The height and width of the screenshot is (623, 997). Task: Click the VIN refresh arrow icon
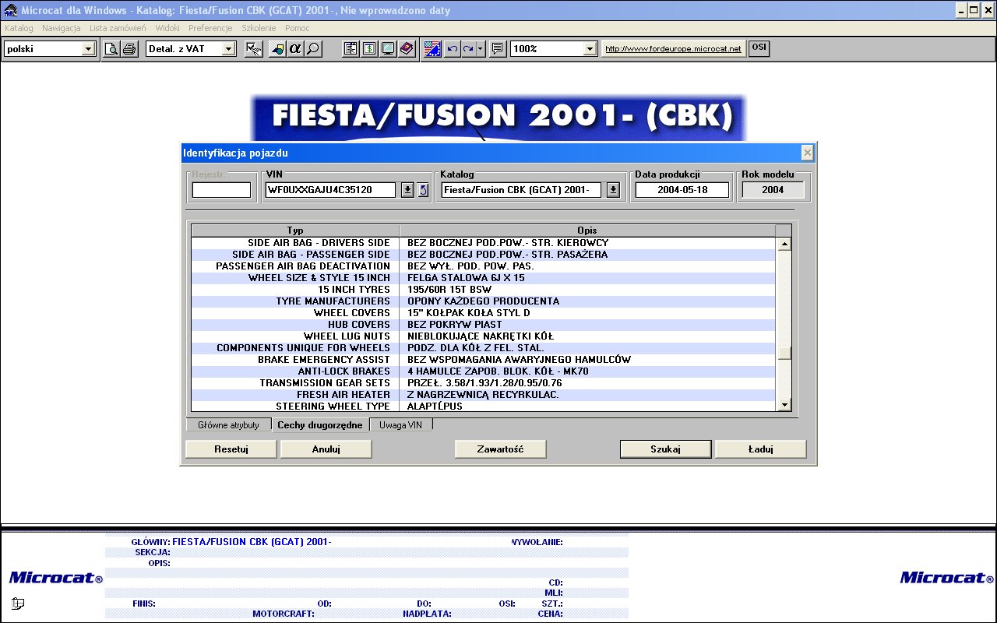[423, 190]
